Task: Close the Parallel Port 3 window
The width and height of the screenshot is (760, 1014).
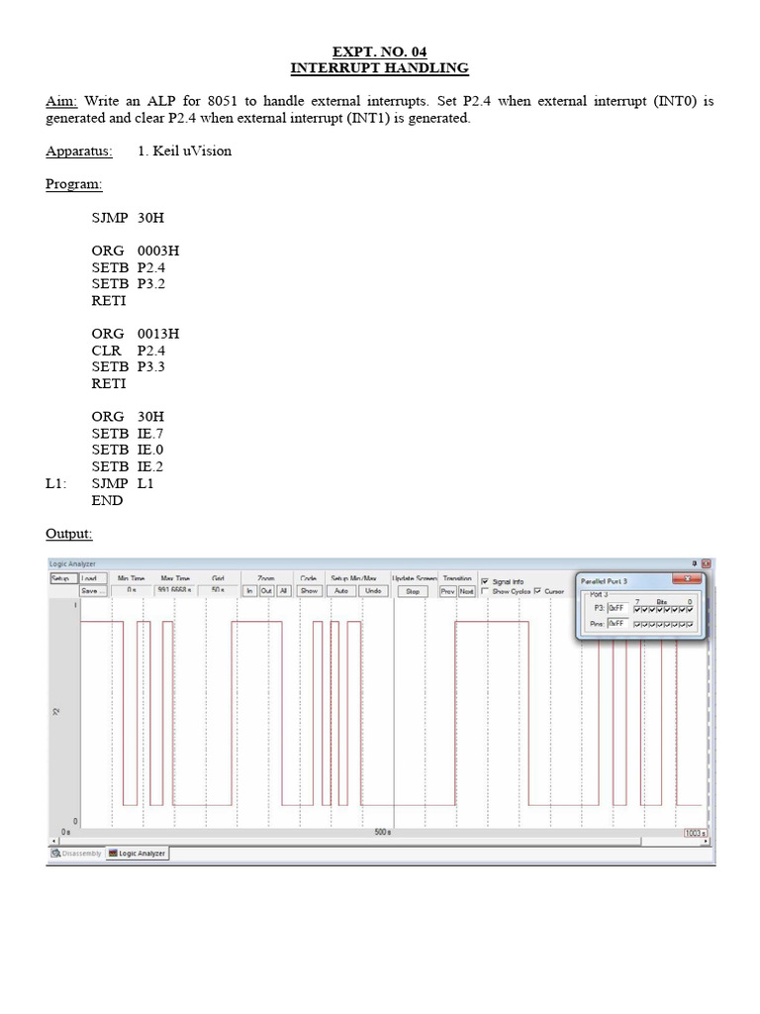Action: pos(687,578)
